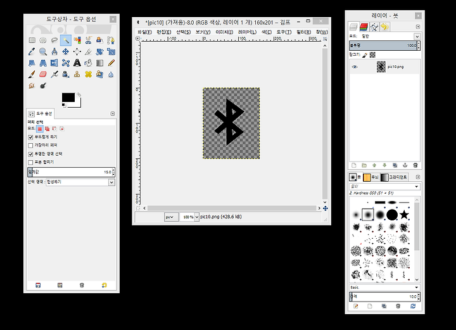This screenshot has width=456, height=330.
Task: Select the Zoom magnifier tool
Action: (x=43, y=51)
